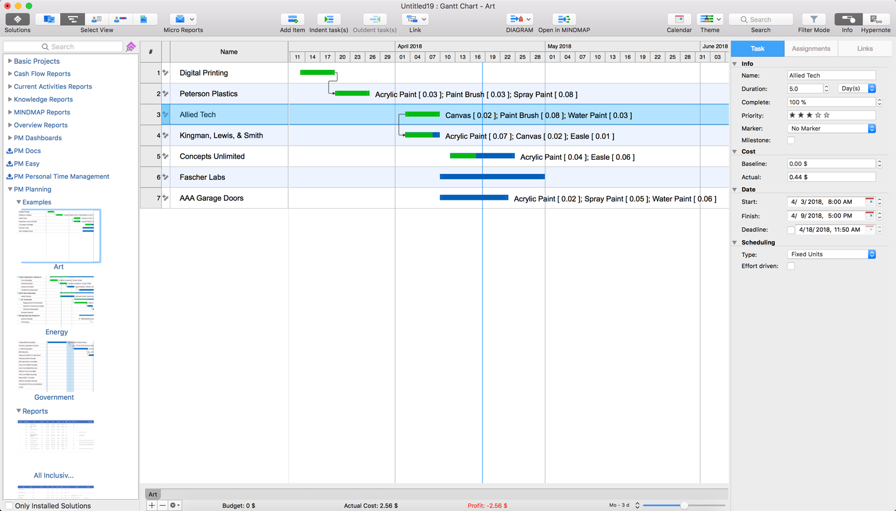The height and width of the screenshot is (511, 896).
Task: Open the Solutions panel
Action: pyautogui.click(x=17, y=20)
